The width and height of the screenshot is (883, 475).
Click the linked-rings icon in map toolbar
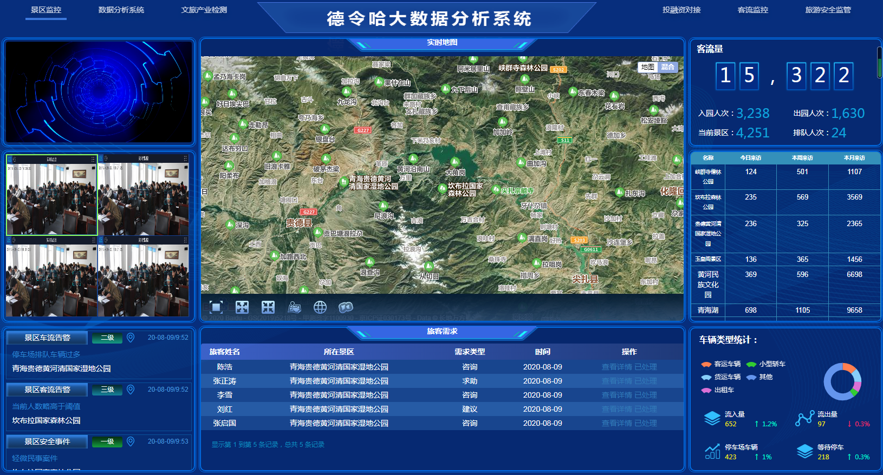click(x=346, y=307)
